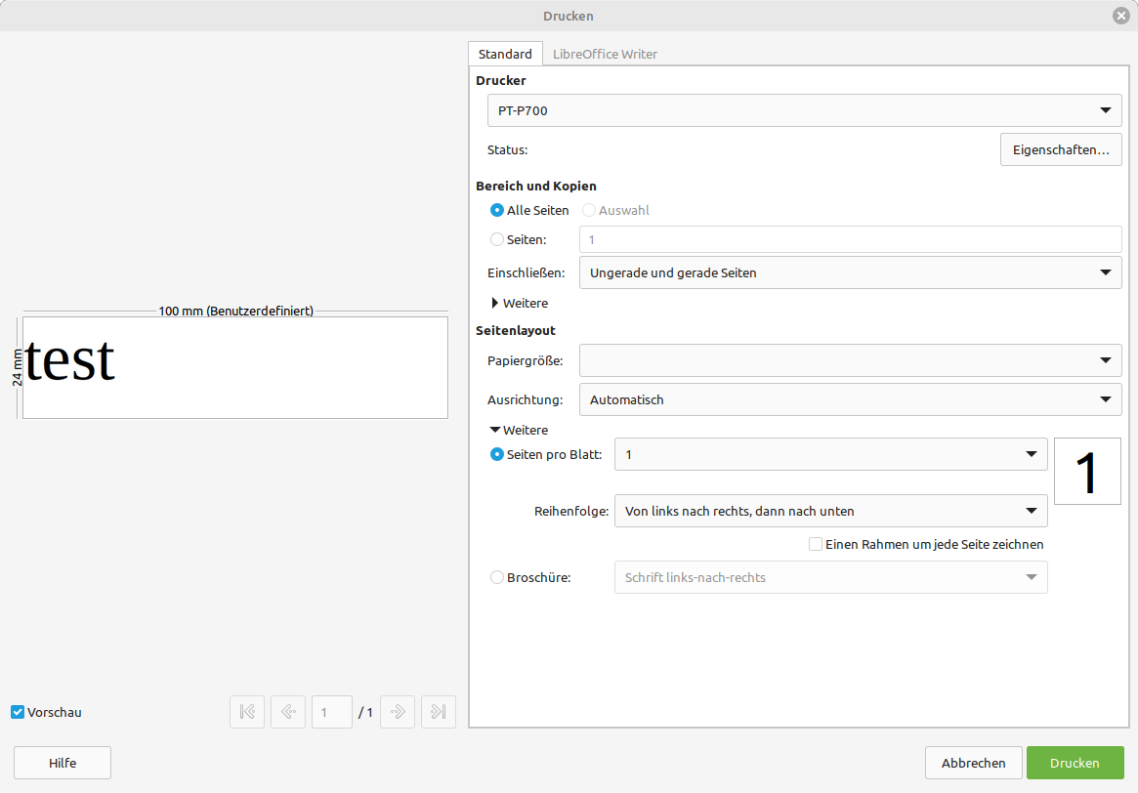Click the green Drucken button
This screenshot has width=1138, height=793.
pos(1075,763)
